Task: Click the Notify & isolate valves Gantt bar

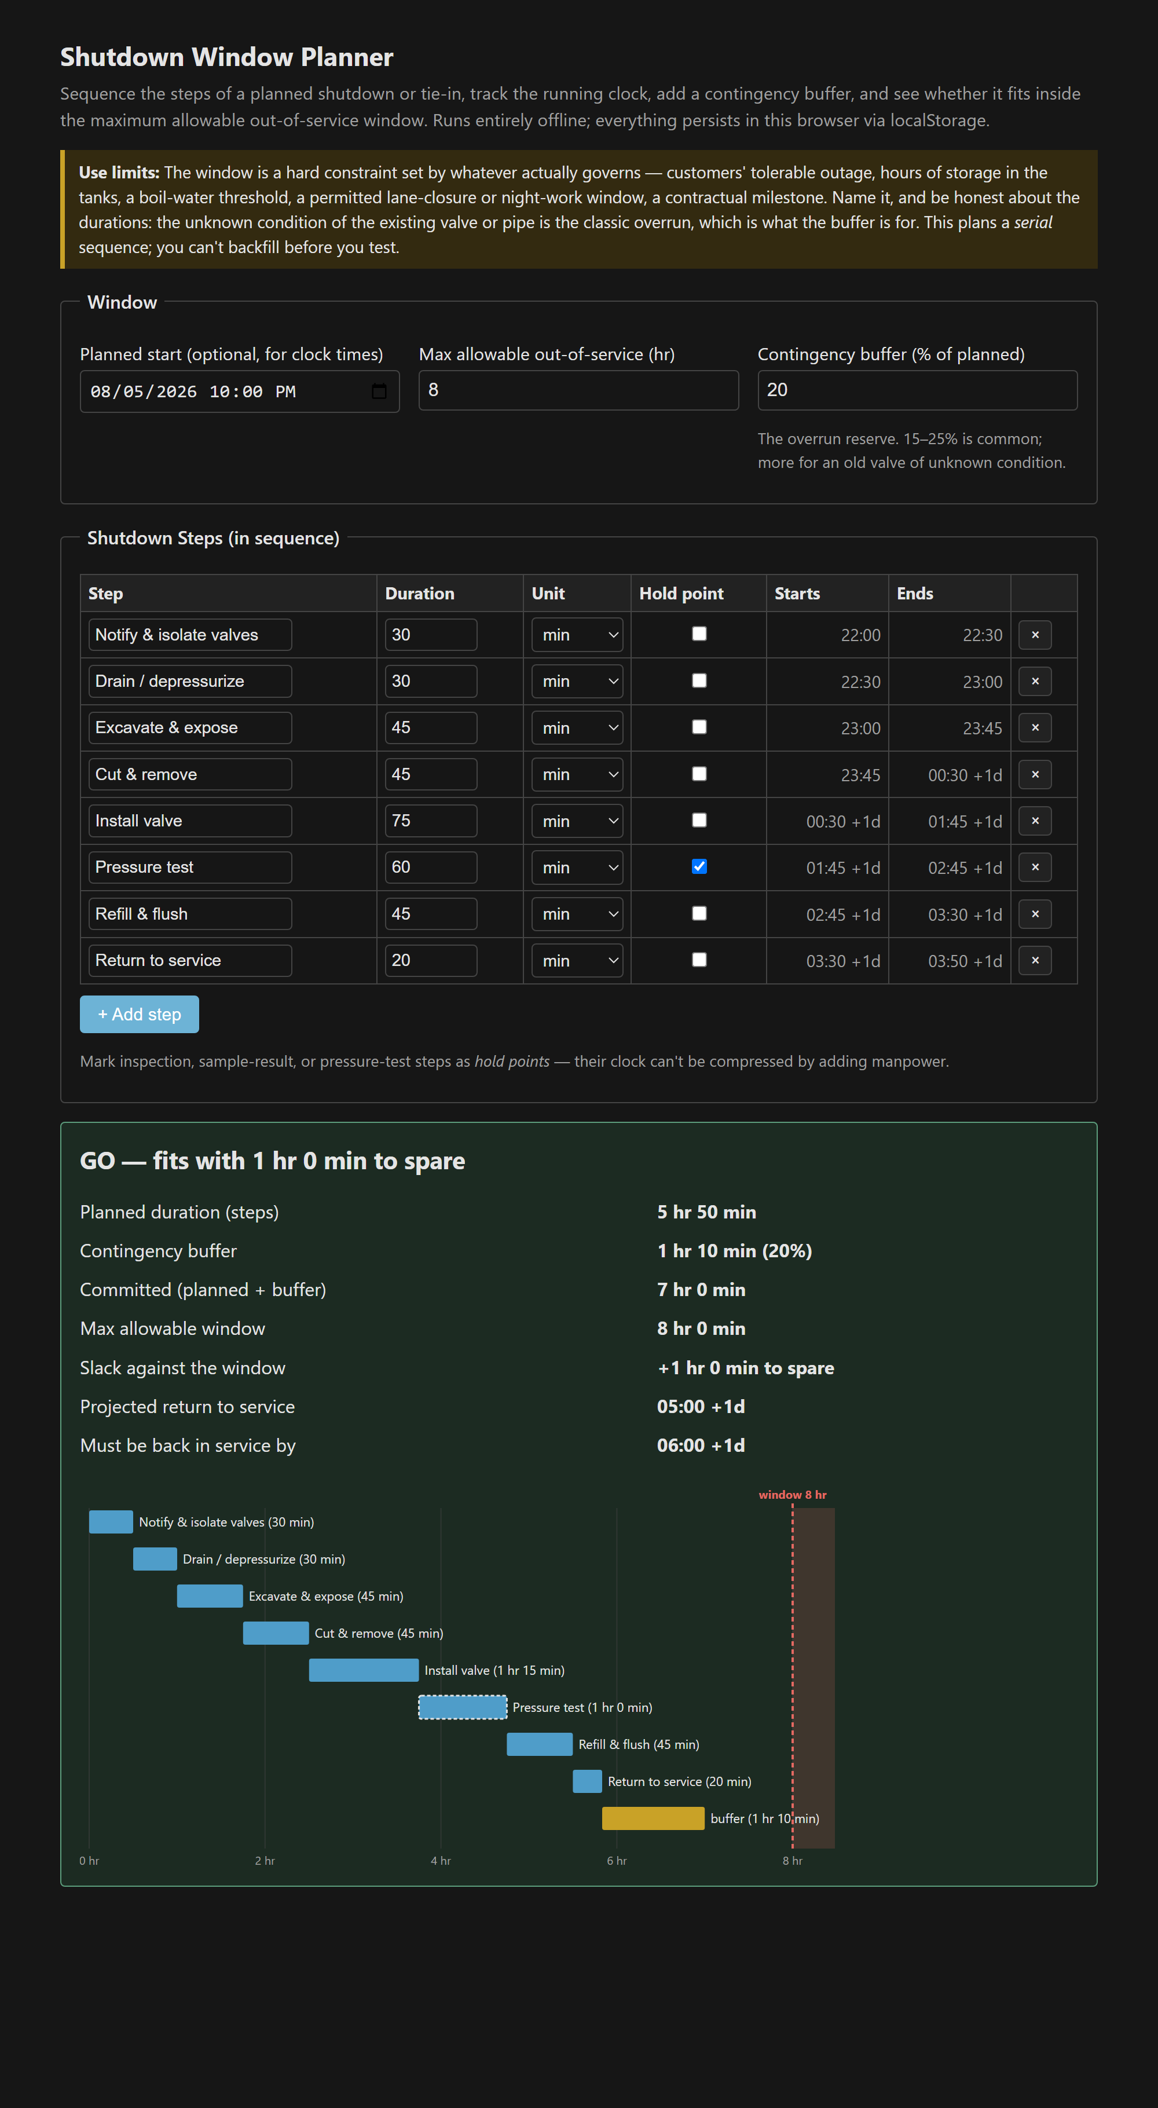Action: 111,1522
